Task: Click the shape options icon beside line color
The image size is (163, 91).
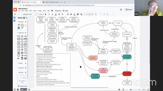Action: (x=78, y=14)
